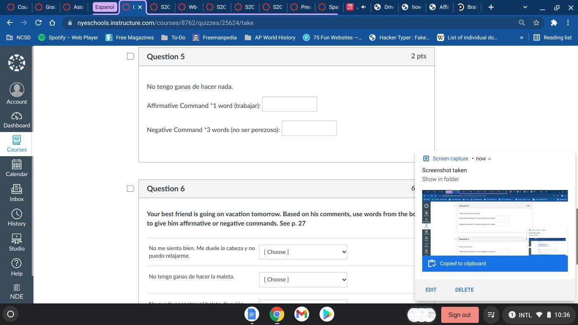The height and width of the screenshot is (325, 578).
Task: Flag Question 6 for review
Action: pyautogui.click(x=131, y=188)
